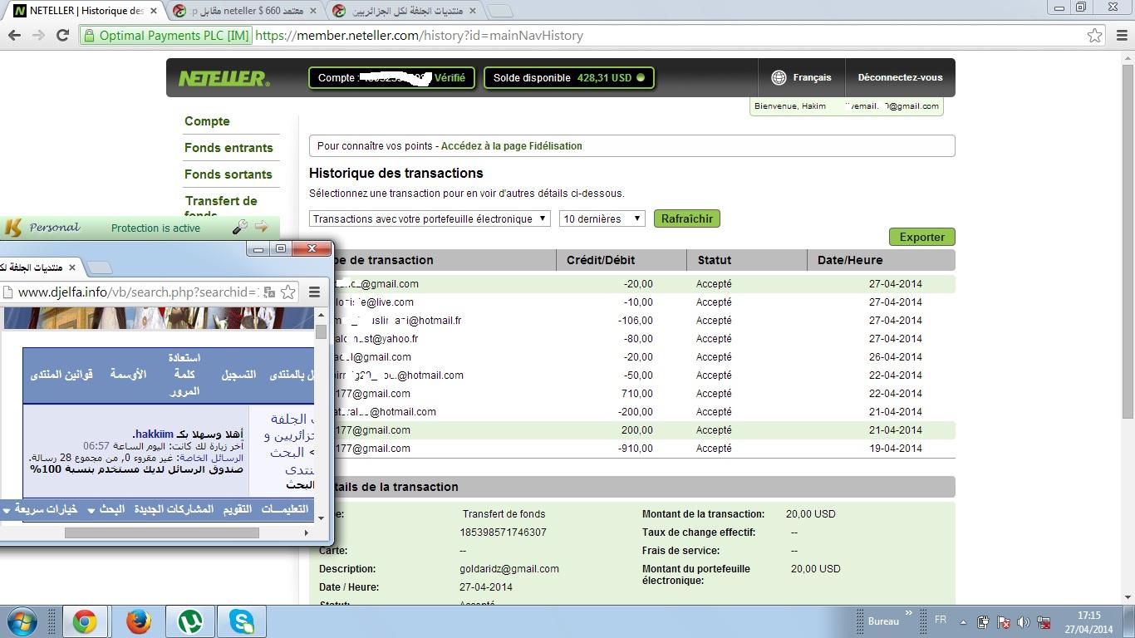Expand خيارات سريعة menu in forum

tap(41, 509)
